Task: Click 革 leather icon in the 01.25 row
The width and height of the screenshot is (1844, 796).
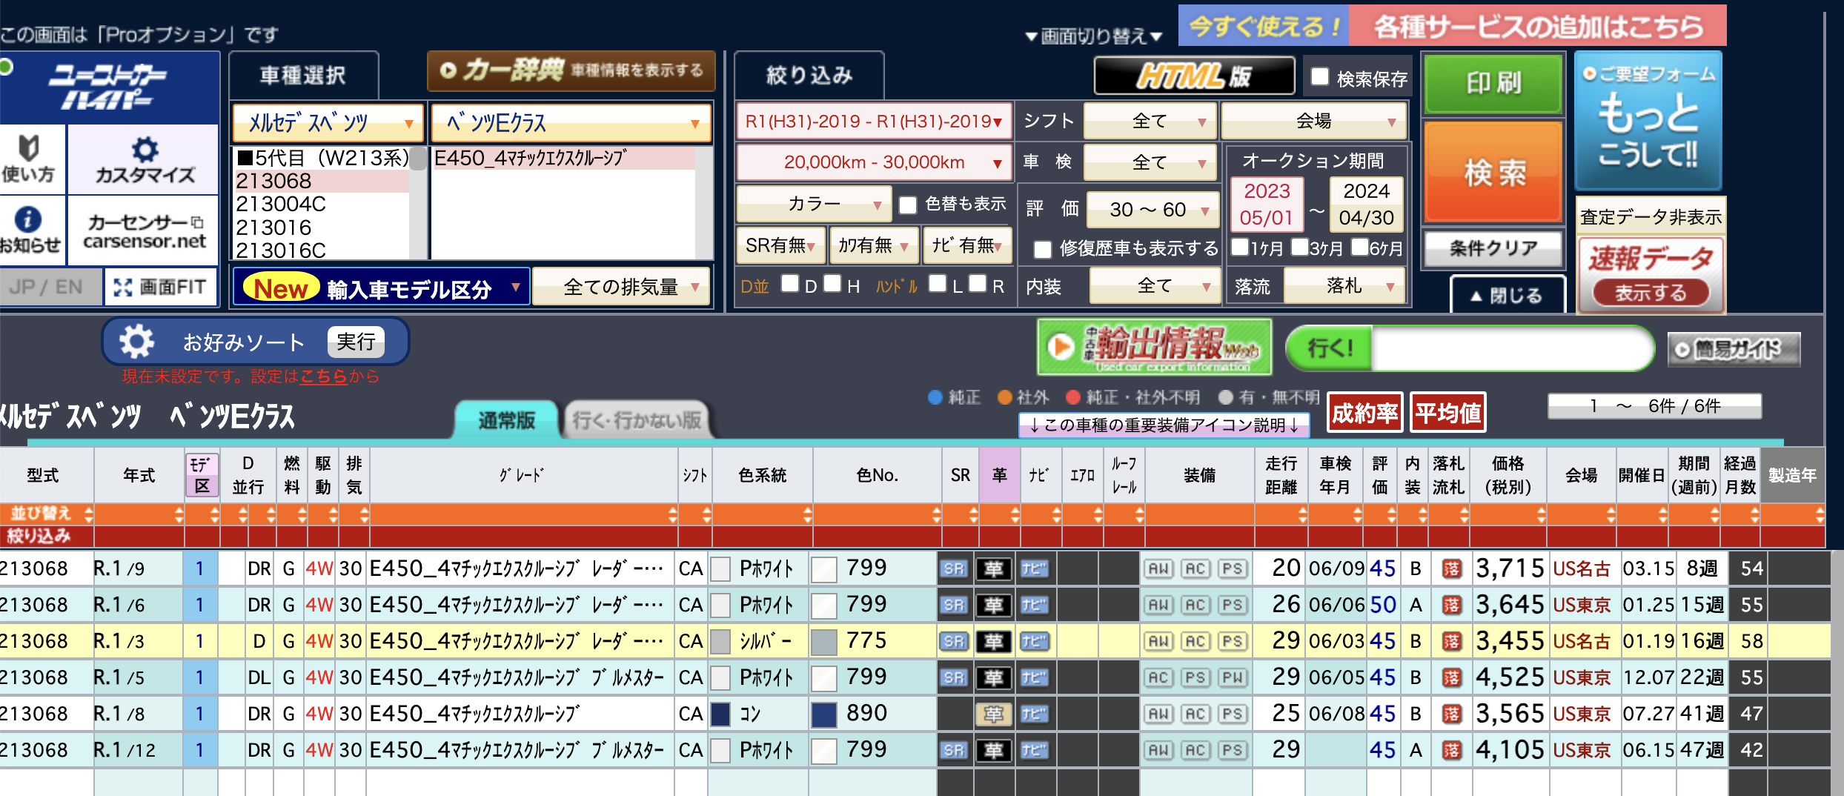Action: point(994,605)
